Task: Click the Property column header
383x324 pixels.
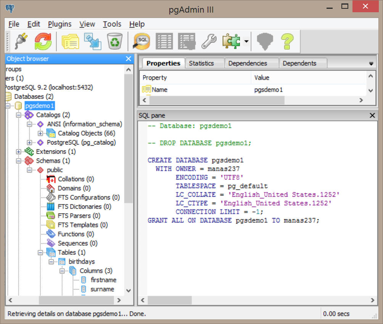Action: pyautogui.click(x=195, y=78)
